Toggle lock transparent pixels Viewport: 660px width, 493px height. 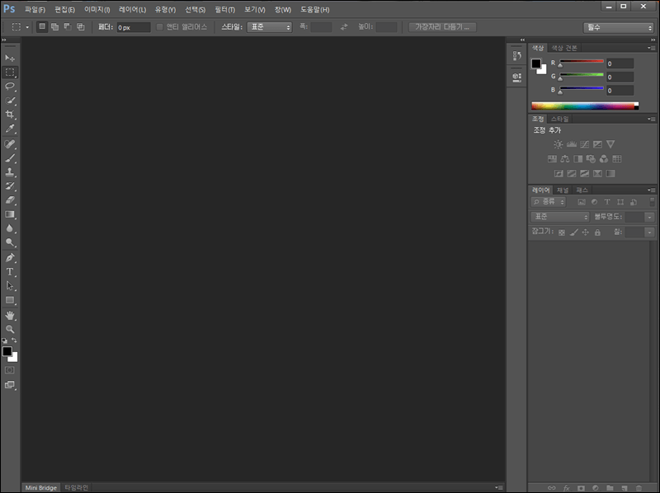(x=562, y=232)
